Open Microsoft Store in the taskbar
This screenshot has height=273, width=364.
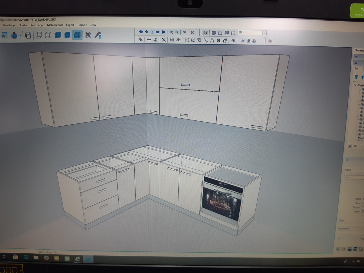15,258
